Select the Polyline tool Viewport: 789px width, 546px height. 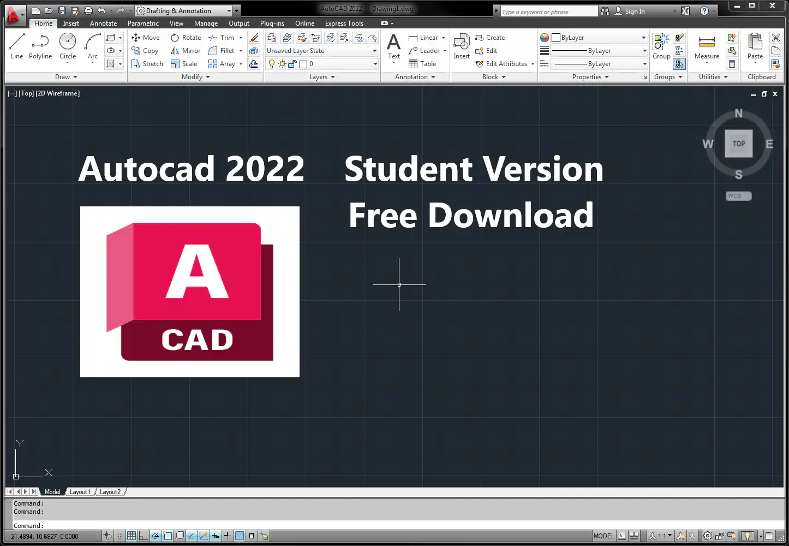click(40, 46)
